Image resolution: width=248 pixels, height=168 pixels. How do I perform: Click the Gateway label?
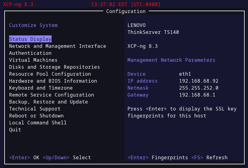138,95
